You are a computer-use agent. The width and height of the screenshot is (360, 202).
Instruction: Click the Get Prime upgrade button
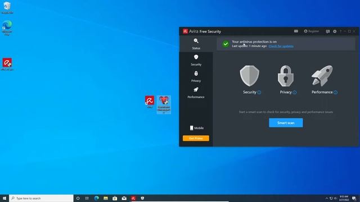[x=196, y=138]
